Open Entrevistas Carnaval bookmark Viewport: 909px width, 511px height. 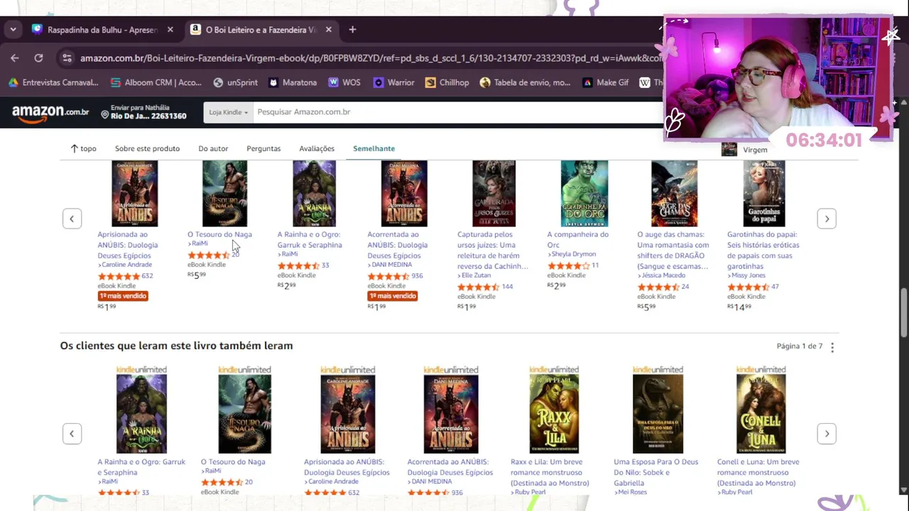(53, 82)
